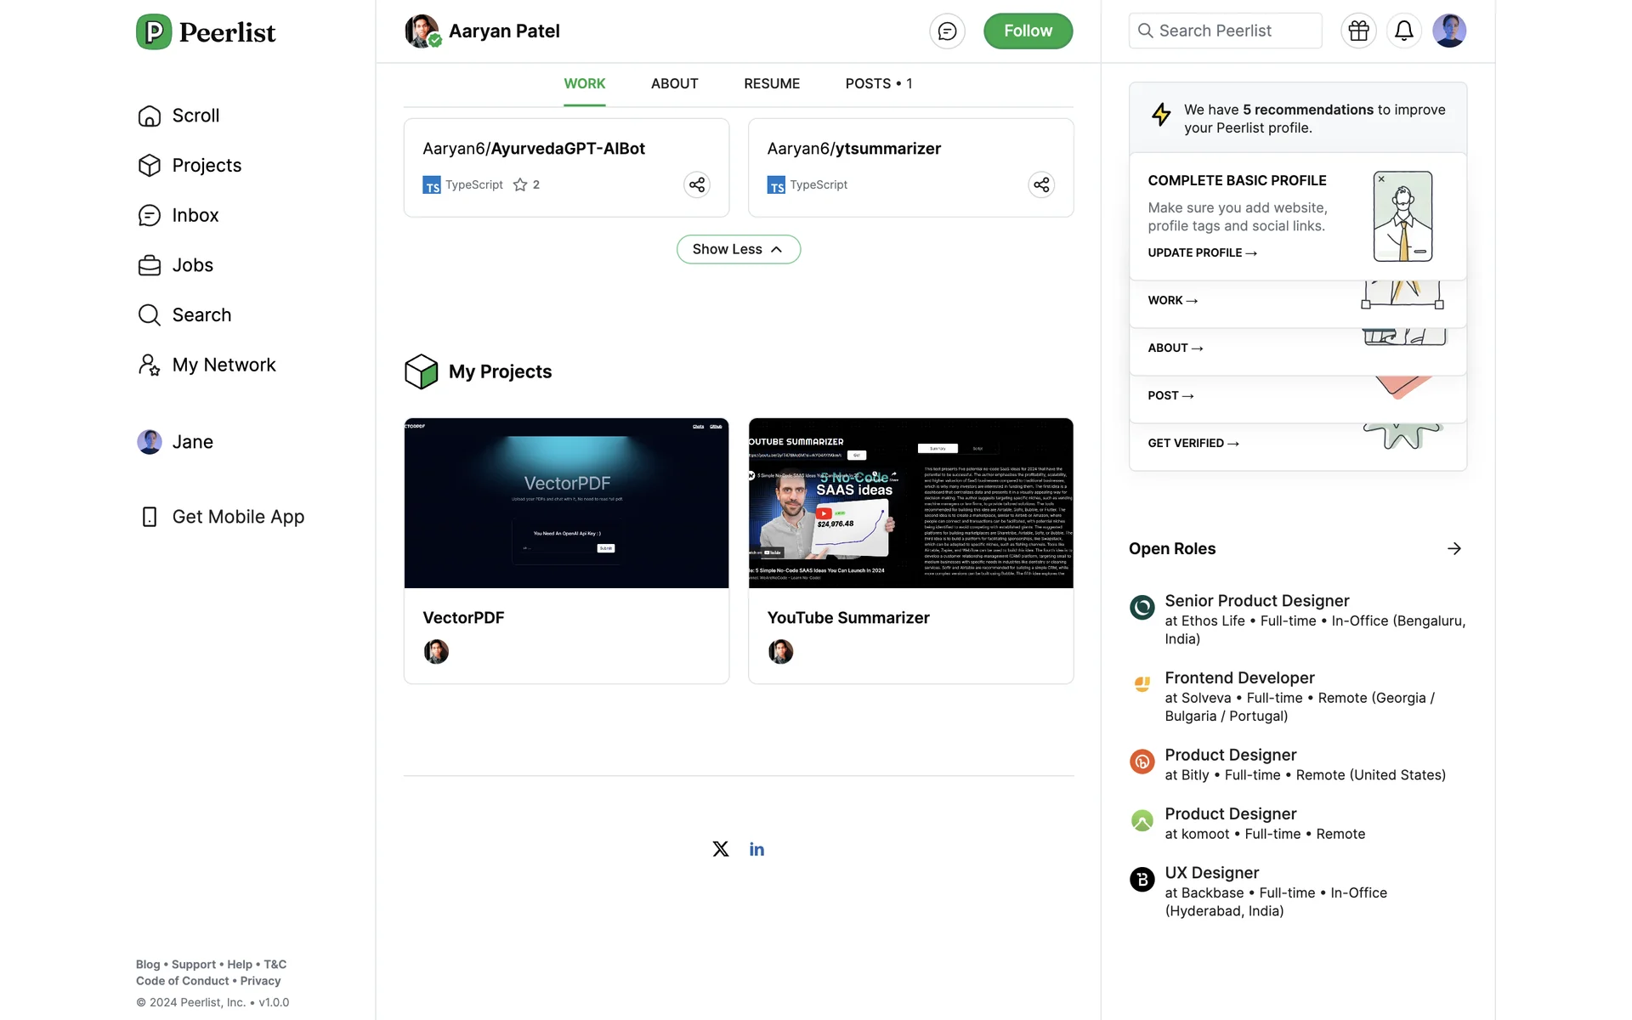Open Aaryan's LinkedIn profile icon
The width and height of the screenshot is (1632, 1020).
756,849
